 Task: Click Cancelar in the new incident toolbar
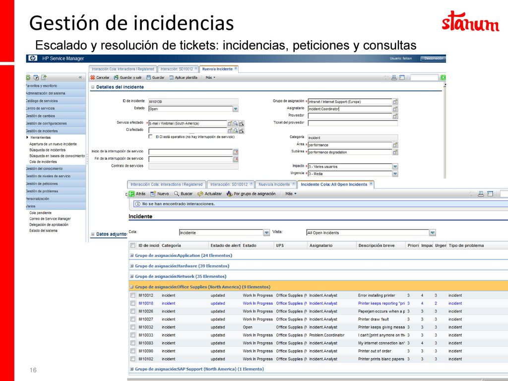pyautogui.click(x=100, y=77)
